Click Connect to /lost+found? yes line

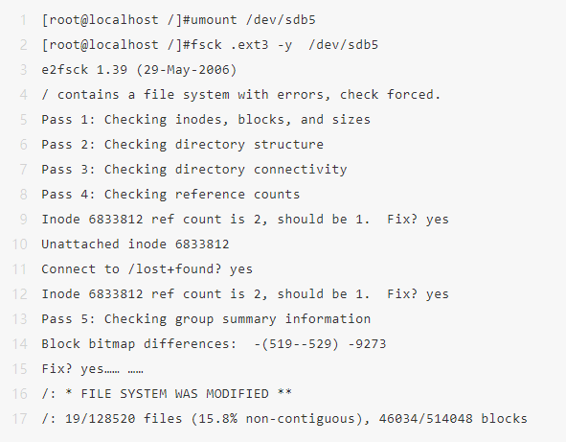pos(147,269)
